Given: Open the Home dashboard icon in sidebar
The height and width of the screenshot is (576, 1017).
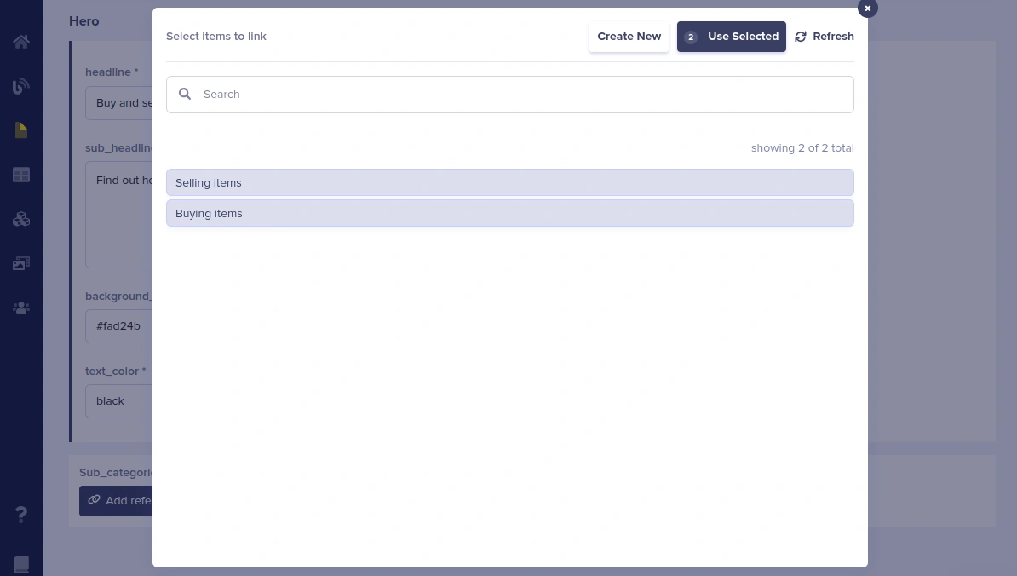Looking at the screenshot, I should point(21,42).
